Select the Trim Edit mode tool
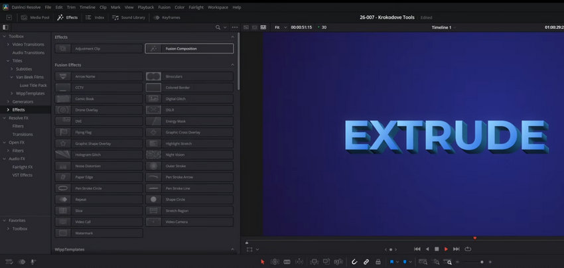 (x=275, y=262)
